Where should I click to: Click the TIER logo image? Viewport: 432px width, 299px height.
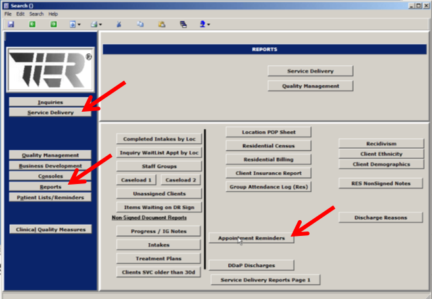click(50, 69)
